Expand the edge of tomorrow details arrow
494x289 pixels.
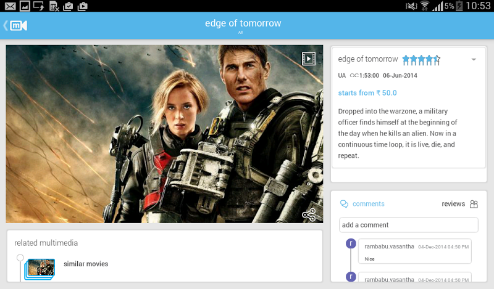point(474,59)
